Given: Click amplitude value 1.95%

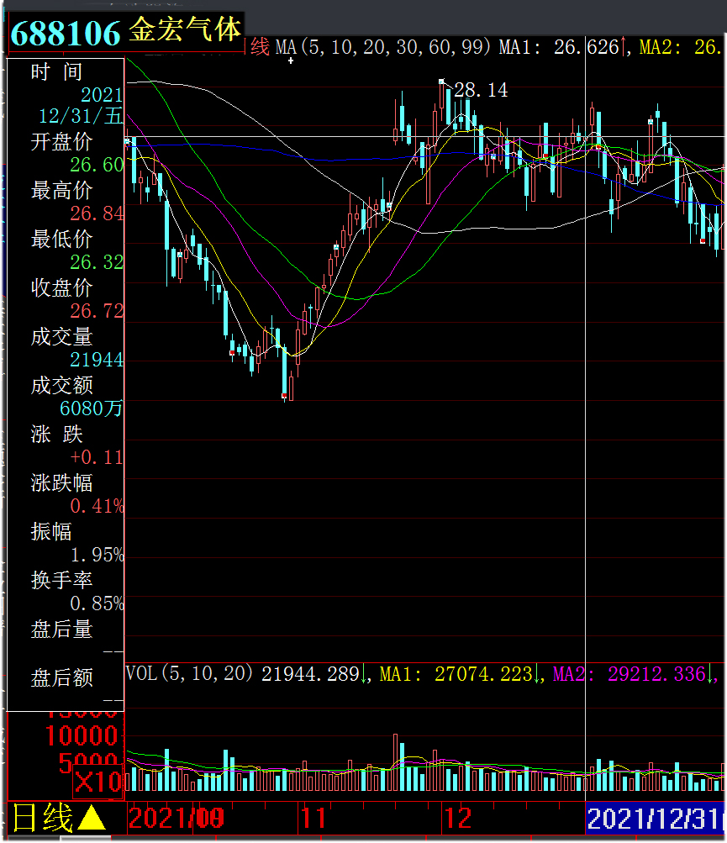Looking at the screenshot, I should coord(97,554).
